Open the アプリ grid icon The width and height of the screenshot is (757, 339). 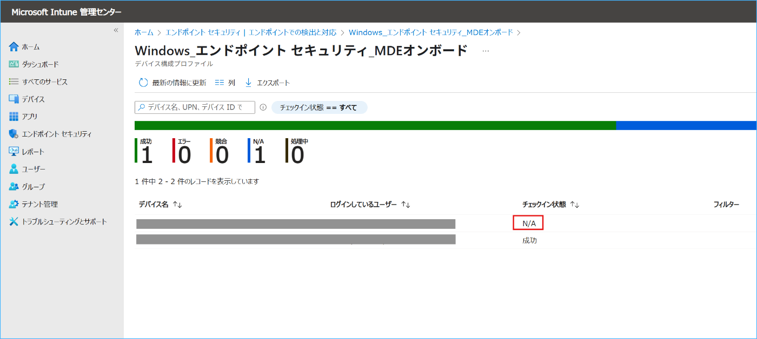point(14,117)
